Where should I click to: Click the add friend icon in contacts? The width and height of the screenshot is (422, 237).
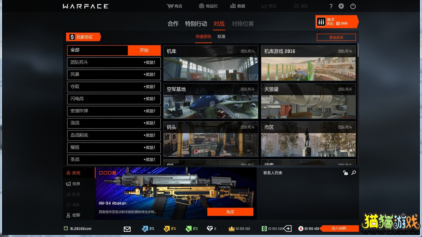point(345,173)
